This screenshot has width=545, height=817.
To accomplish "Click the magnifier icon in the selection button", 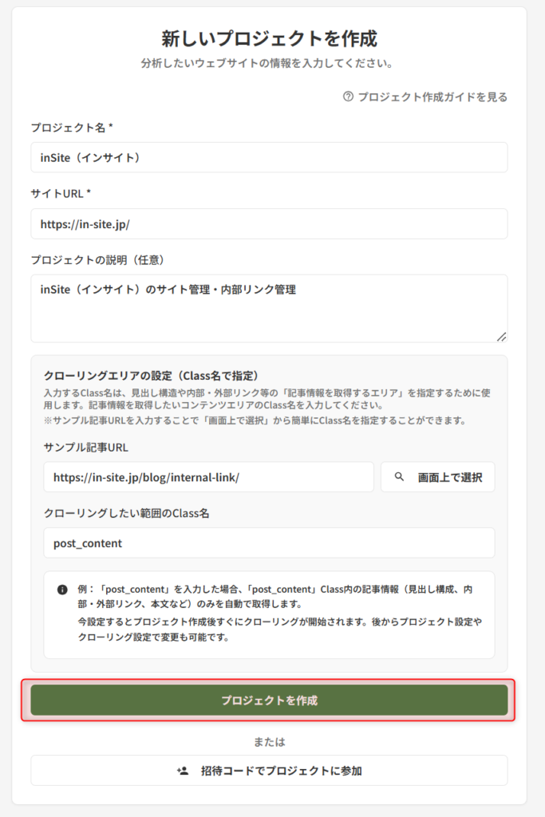I will click(399, 476).
